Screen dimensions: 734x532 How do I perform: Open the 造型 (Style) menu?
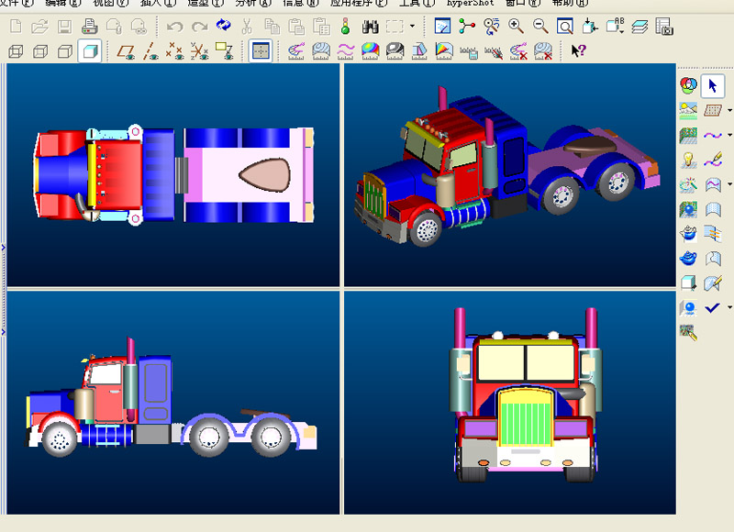pos(206,4)
